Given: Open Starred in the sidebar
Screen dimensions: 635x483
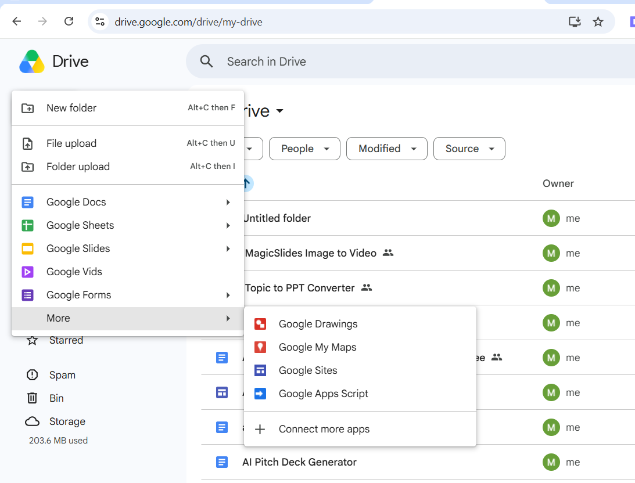Looking at the screenshot, I should point(66,340).
